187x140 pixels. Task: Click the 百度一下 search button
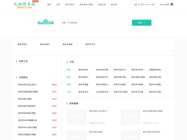[x=142, y=23]
